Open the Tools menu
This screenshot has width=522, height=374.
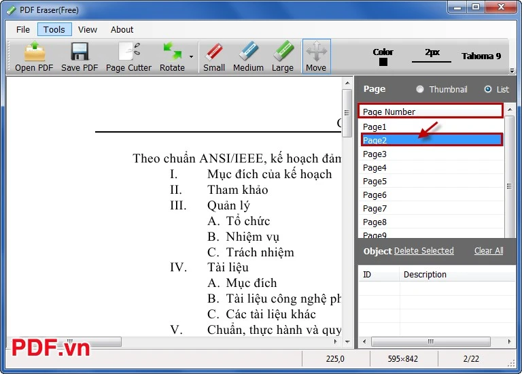pyautogui.click(x=54, y=30)
